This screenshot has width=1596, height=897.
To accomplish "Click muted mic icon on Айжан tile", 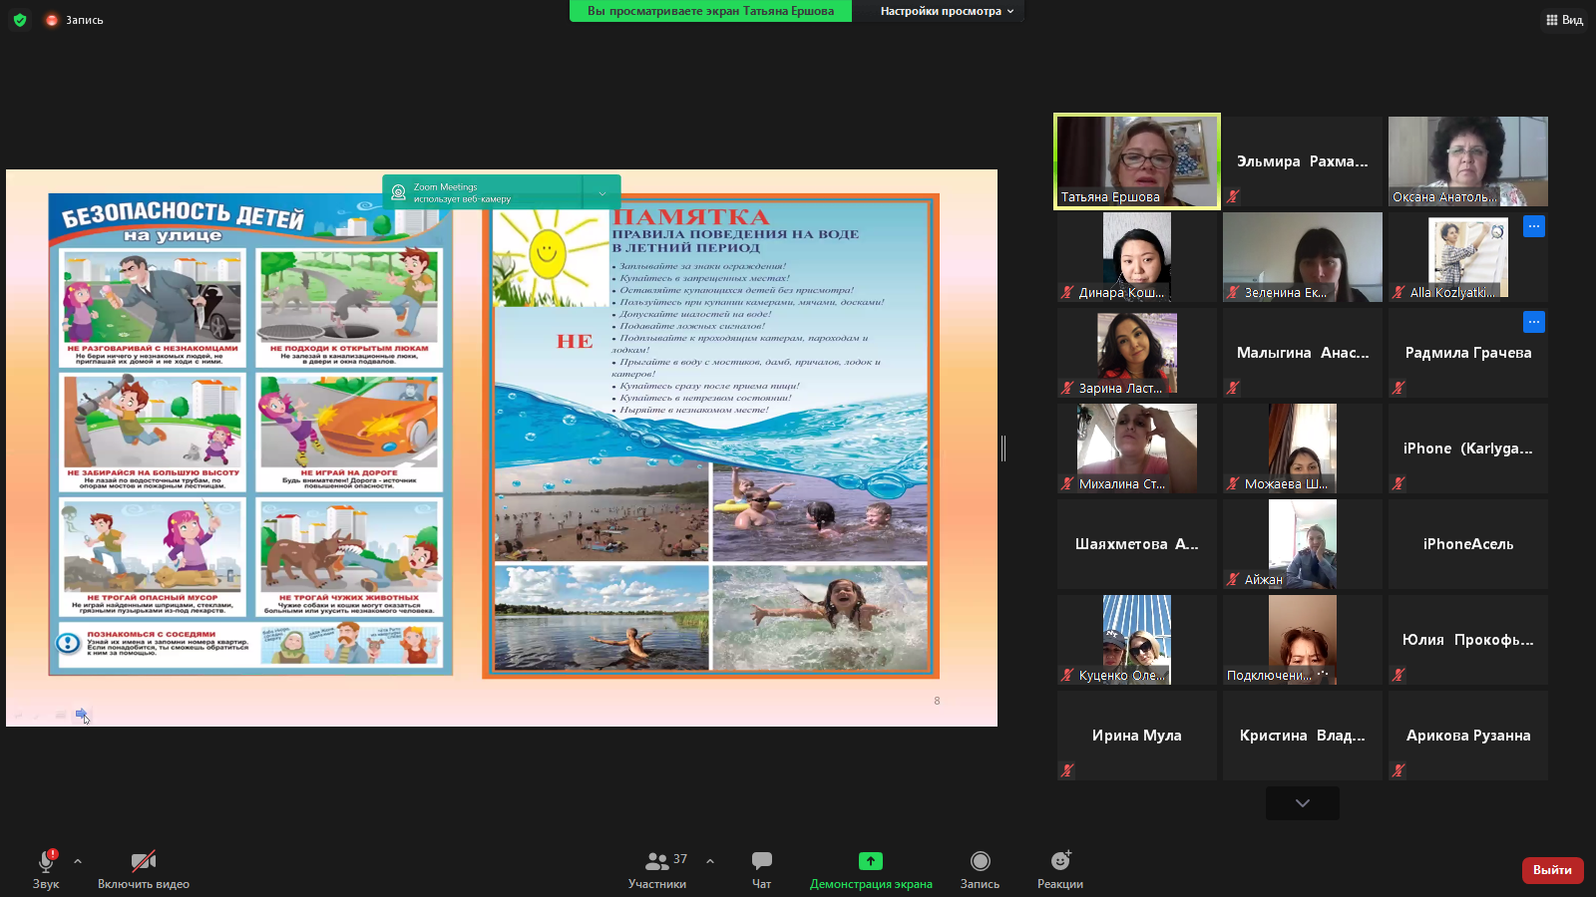I will [1233, 579].
